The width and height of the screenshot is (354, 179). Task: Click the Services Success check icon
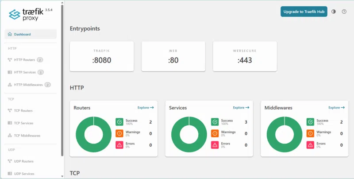215,122
